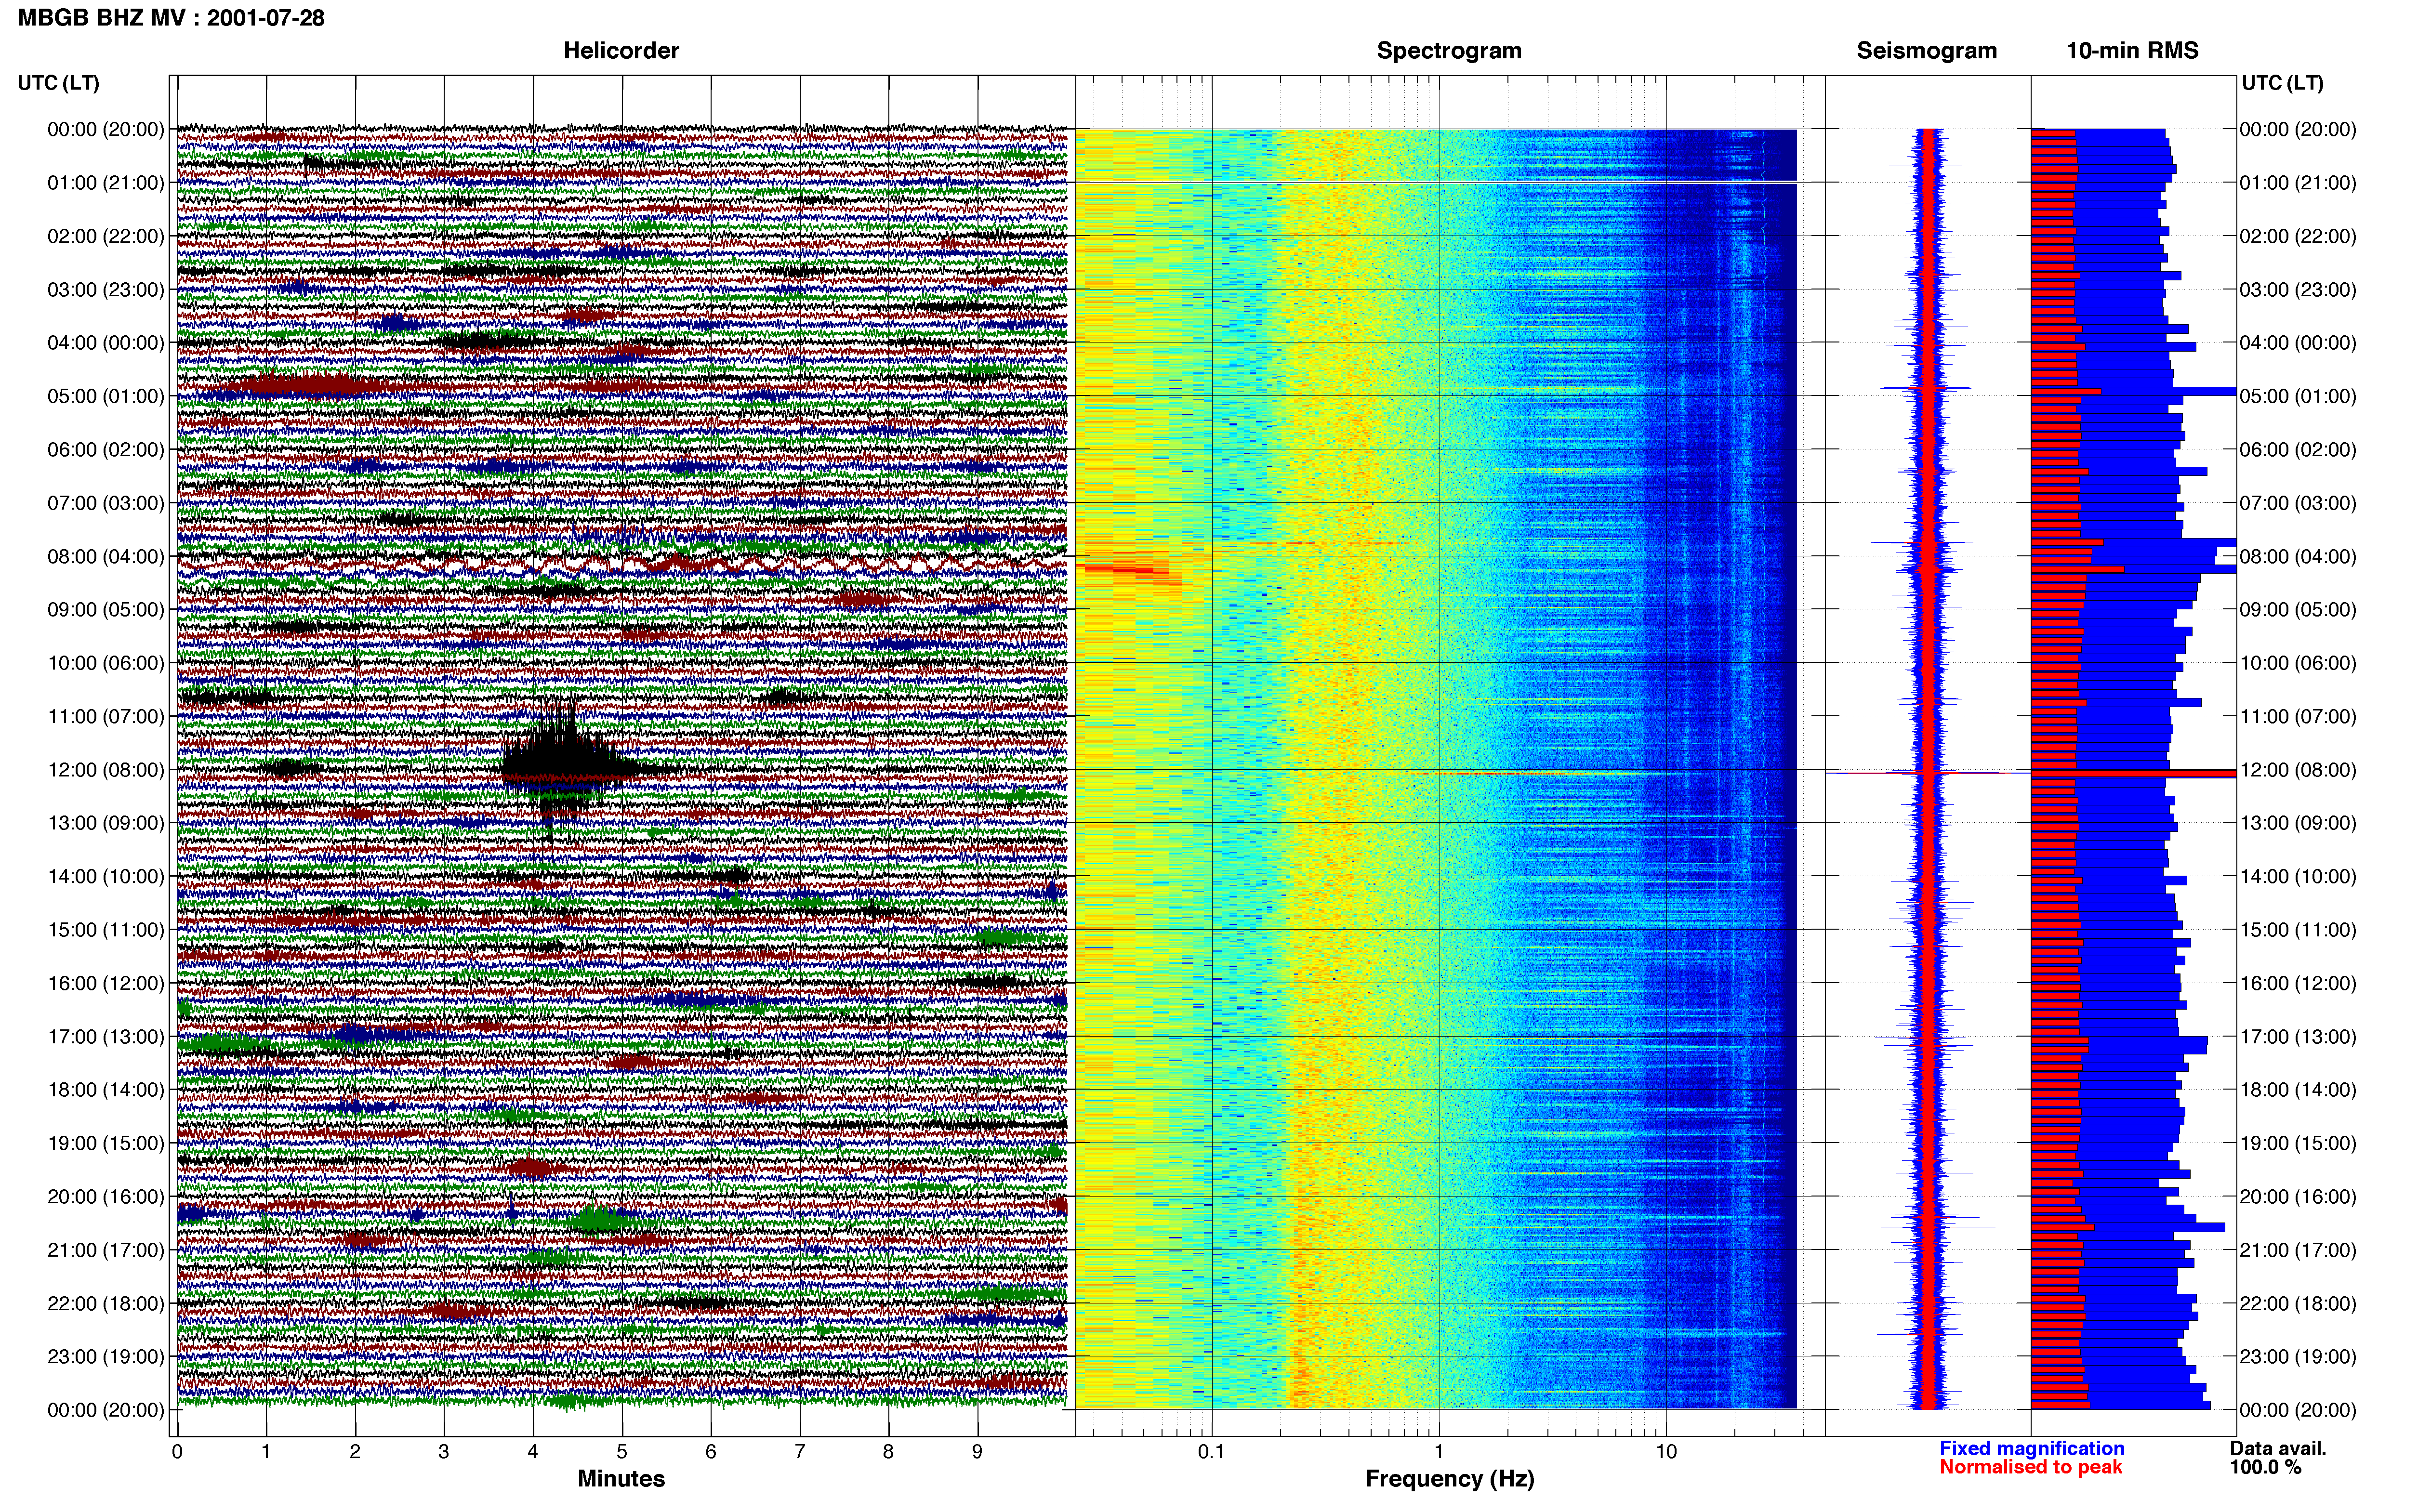Screen dimensions: 2418x1512
Task: Click the right '22:00 (18:00)' time label
Action: pyautogui.click(x=2298, y=1304)
